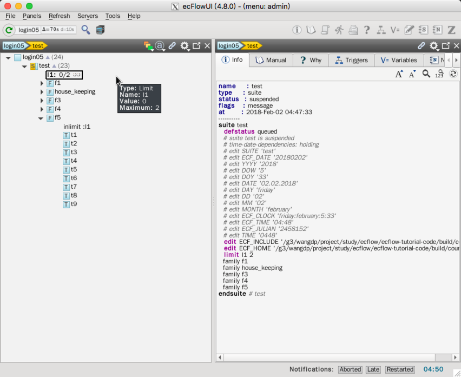Click the Why question-mark icon in toolbar
461x377 pixels.
(367, 30)
